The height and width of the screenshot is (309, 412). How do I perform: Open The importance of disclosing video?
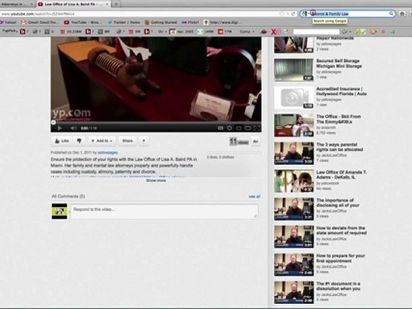coord(338,203)
